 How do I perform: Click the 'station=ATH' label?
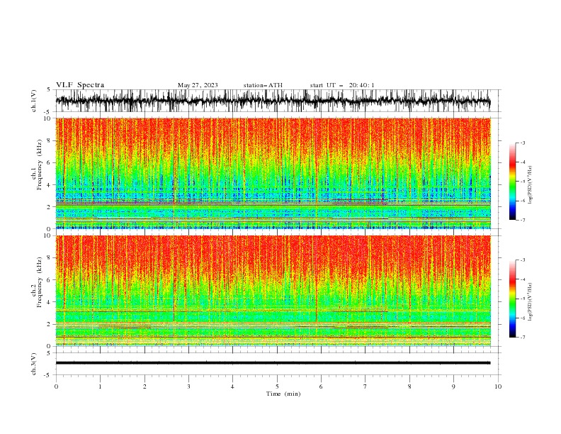point(263,85)
